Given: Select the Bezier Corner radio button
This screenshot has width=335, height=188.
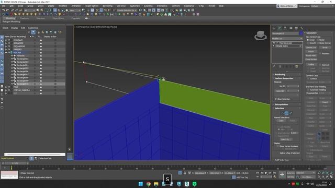Looking at the screenshot, I should coord(318,43).
